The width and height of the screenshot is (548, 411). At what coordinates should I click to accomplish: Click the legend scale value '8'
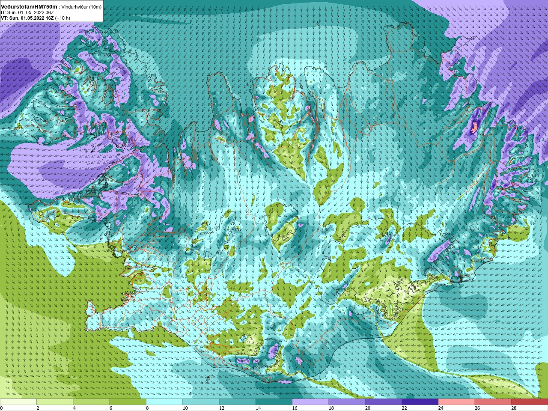tap(147, 408)
